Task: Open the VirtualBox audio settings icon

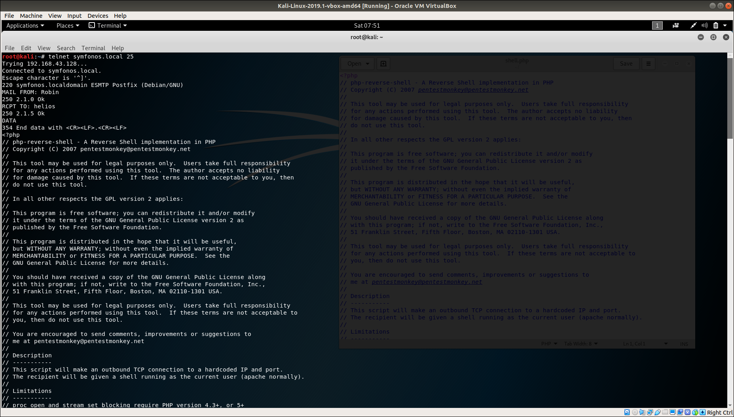Action: pyautogui.click(x=642, y=412)
